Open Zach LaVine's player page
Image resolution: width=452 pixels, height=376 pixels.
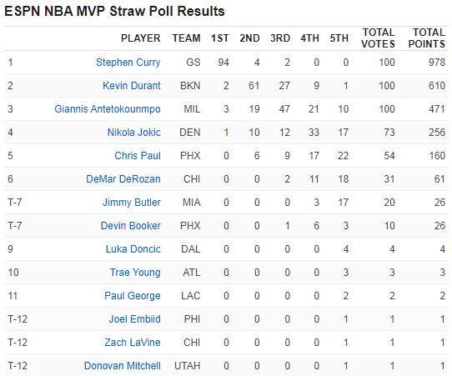click(133, 343)
